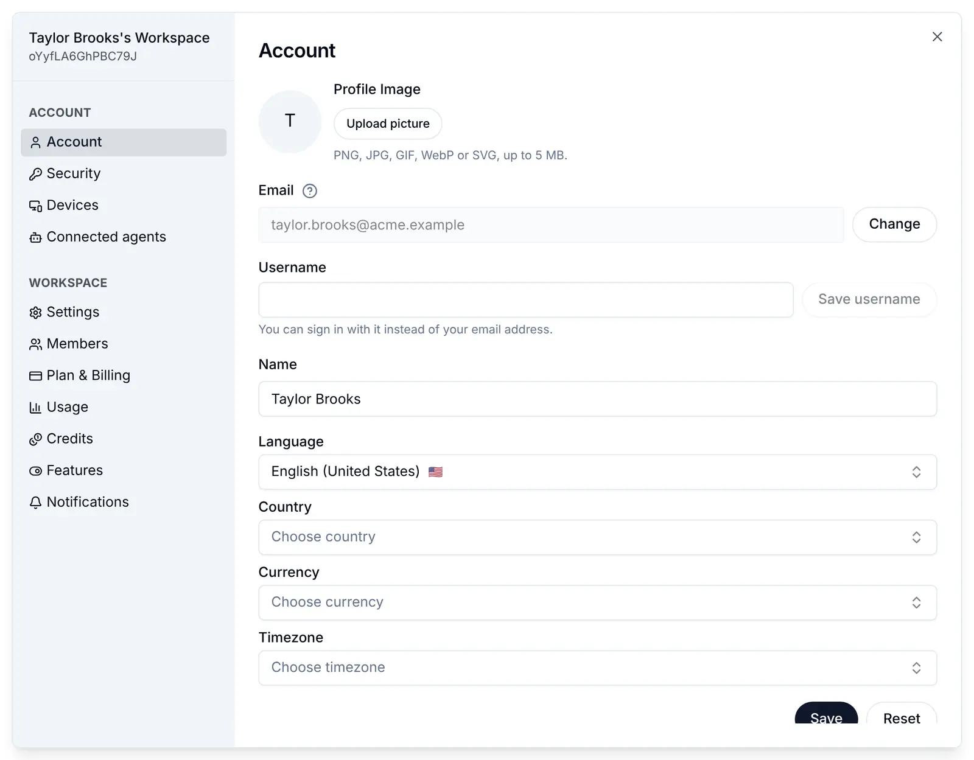
Task: Click the Language dropdown chevron arrows
Action: [916, 472]
